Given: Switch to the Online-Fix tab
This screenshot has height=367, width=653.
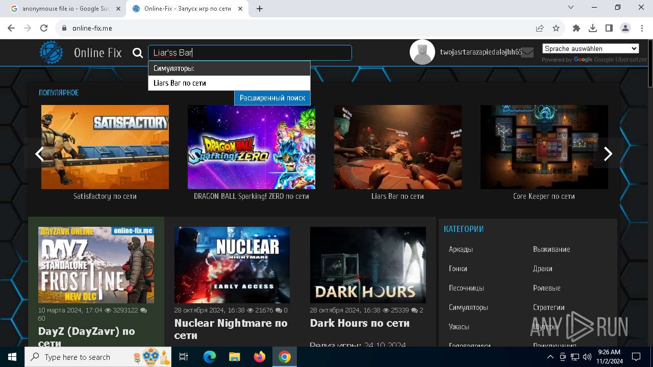Looking at the screenshot, I should click(x=186, y=9).
